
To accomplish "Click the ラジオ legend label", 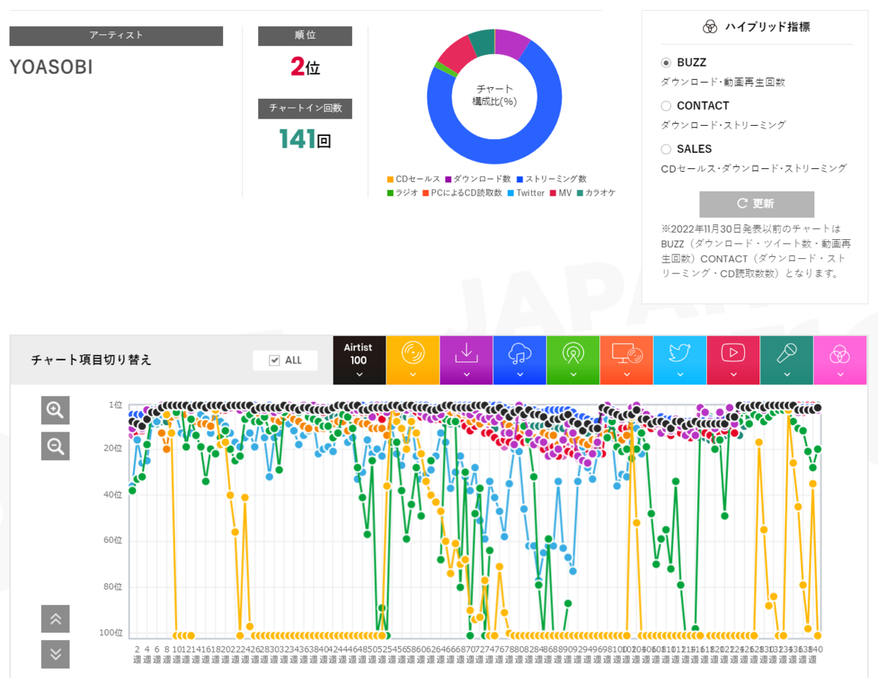I will [x=408, y=193].
